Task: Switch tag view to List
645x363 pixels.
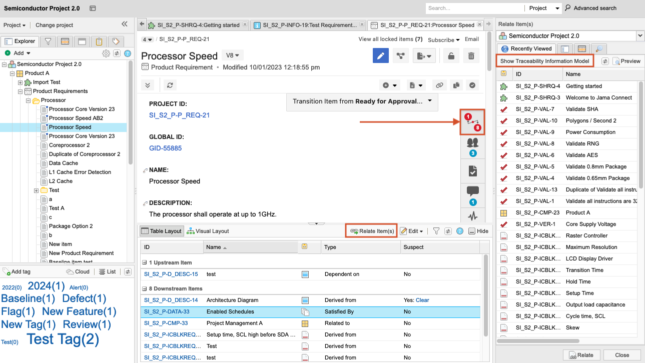Action: 107,271
